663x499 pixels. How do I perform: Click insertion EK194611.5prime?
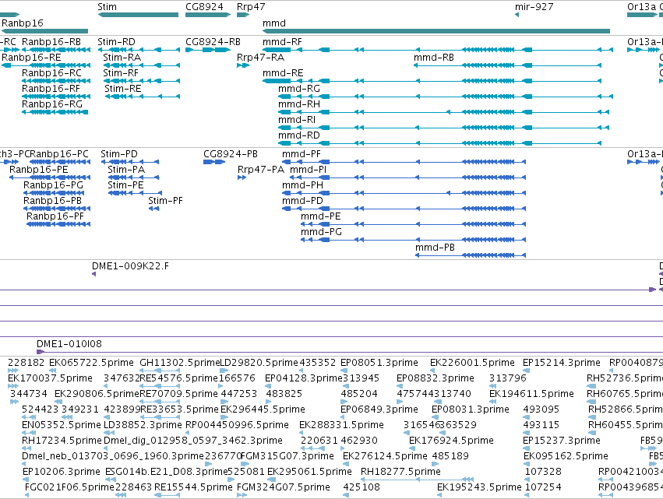(x=493, y=402)
